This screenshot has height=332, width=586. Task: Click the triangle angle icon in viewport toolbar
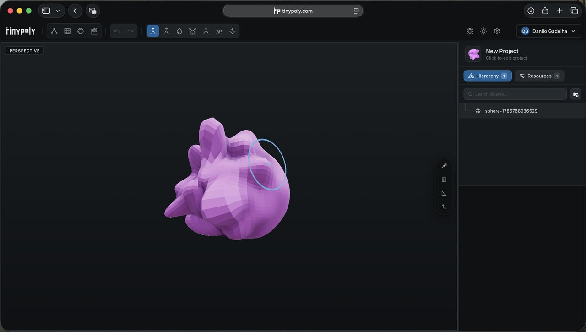[444, 193]
